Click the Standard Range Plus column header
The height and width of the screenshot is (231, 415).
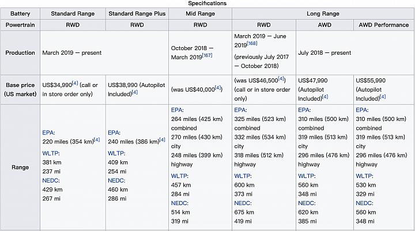pyautogui.click(x=137, y=13)
